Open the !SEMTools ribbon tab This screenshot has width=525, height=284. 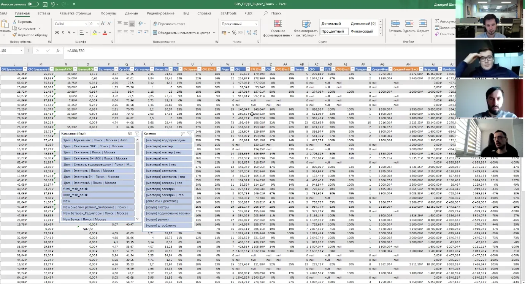coord(228,13)
